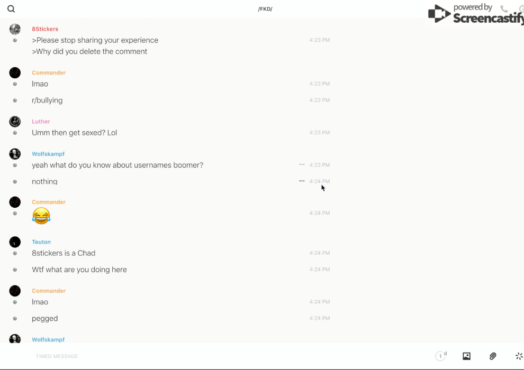Viewport: 524px width, 370px height.
Task: Click the phone call icon
Action: (x=504, y=9)
